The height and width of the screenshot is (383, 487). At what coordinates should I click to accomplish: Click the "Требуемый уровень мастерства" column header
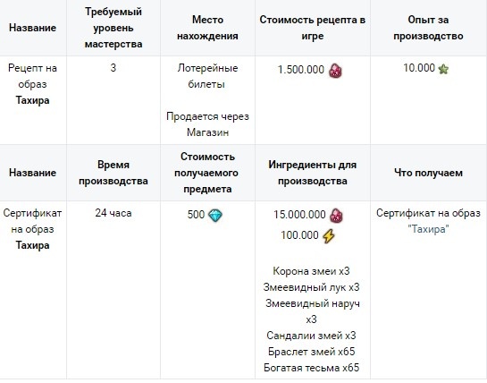click(113, 28)
